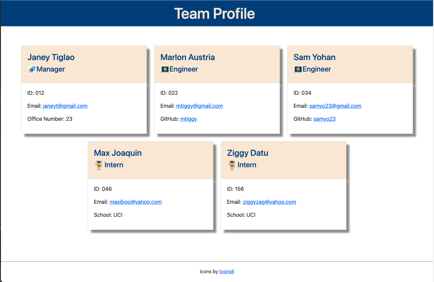Image resolution: width=434 pixels, height=282 pixels.
Task: Click the Manager role label
Action: (51, 69)
